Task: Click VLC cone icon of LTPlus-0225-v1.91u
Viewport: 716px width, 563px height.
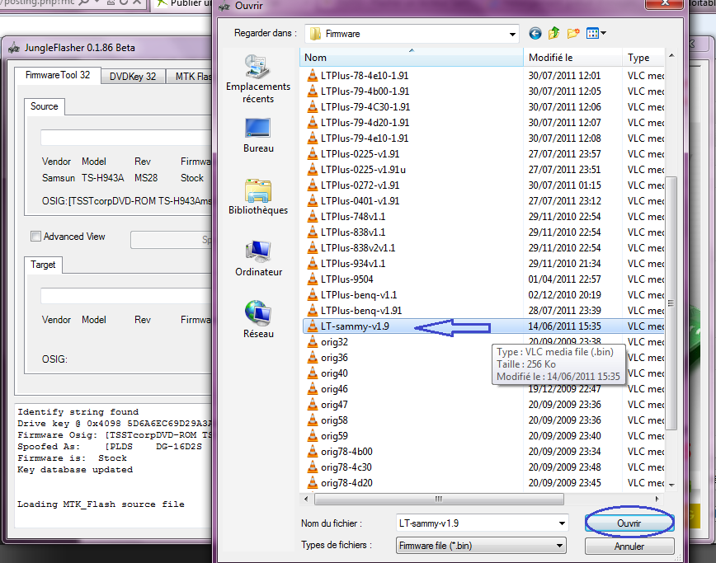Action: (x=313, y=169)
